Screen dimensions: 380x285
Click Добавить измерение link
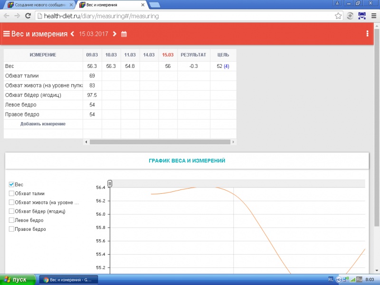[x=43, y=124]
